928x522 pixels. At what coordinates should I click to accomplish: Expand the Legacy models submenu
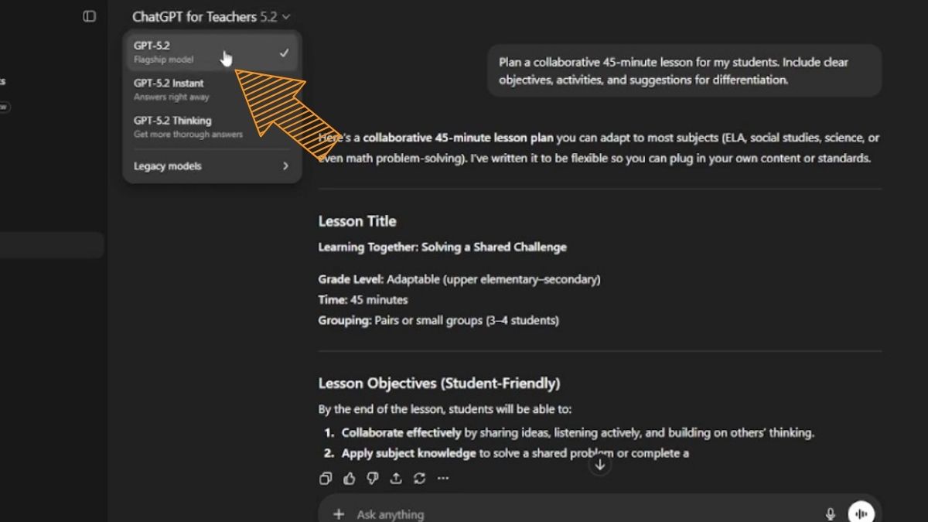(212, 166)
